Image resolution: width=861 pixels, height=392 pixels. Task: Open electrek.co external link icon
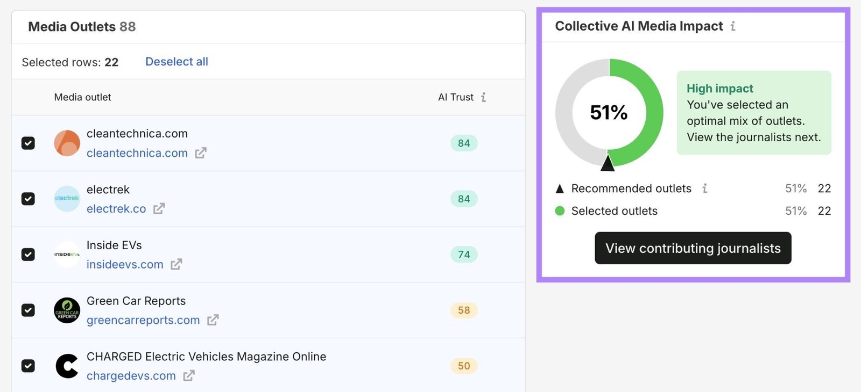pos(159,208)
